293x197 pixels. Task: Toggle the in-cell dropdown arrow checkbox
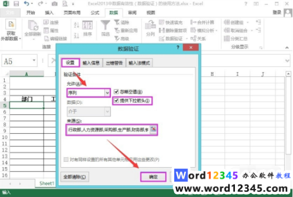point(116,101)
